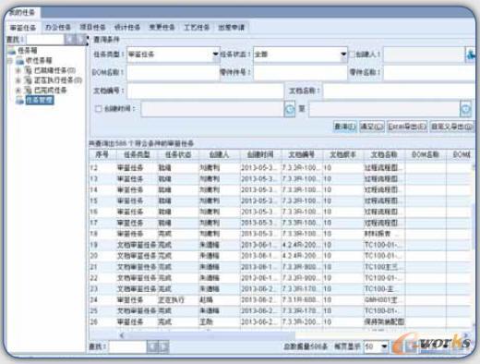Click the user picker icon beside 创建人 field
Image resolution: width=480 pixels, height=364 pixels.
click(x=470, y=55)
